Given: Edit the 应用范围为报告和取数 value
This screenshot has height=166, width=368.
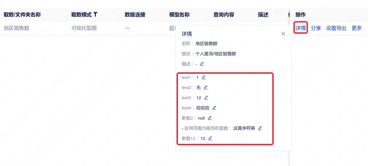Looking at the screenshot, I should (x=260, y=128).
